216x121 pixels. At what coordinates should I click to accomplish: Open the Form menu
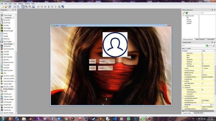tap(10, 4)
